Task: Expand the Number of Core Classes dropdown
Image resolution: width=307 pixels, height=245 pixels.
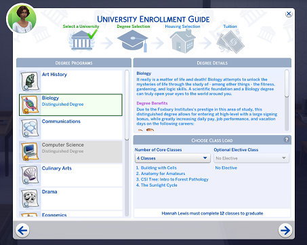Action: click(x=173, y=158)
